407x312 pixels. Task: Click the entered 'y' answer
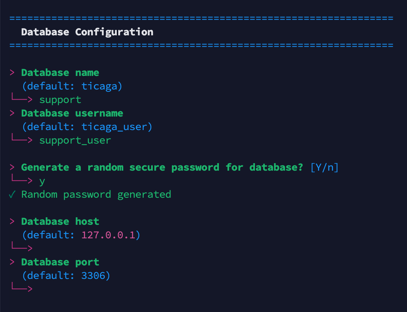(x=42, y=181)
